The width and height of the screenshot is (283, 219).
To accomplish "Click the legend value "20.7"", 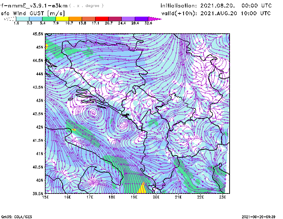I will 109,23.
